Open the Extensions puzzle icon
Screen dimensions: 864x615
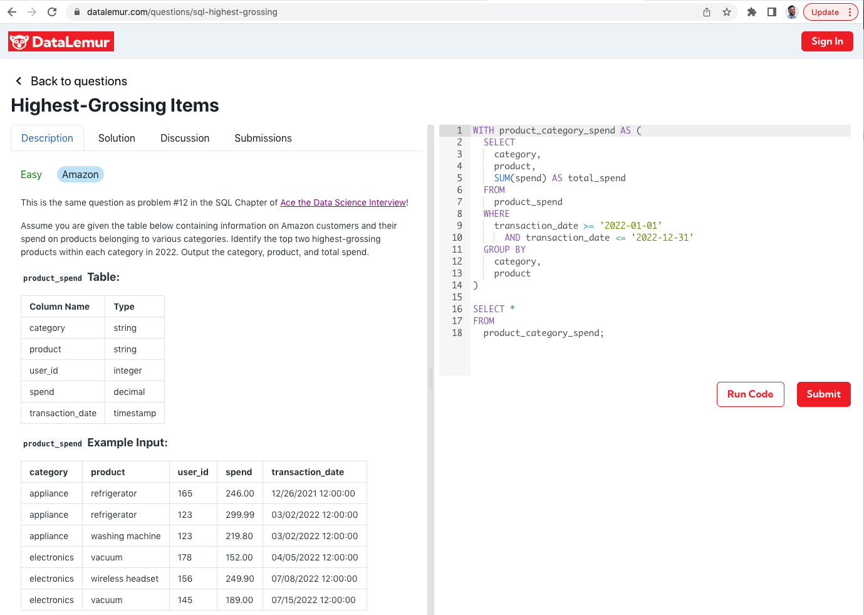tap(752, 12)
